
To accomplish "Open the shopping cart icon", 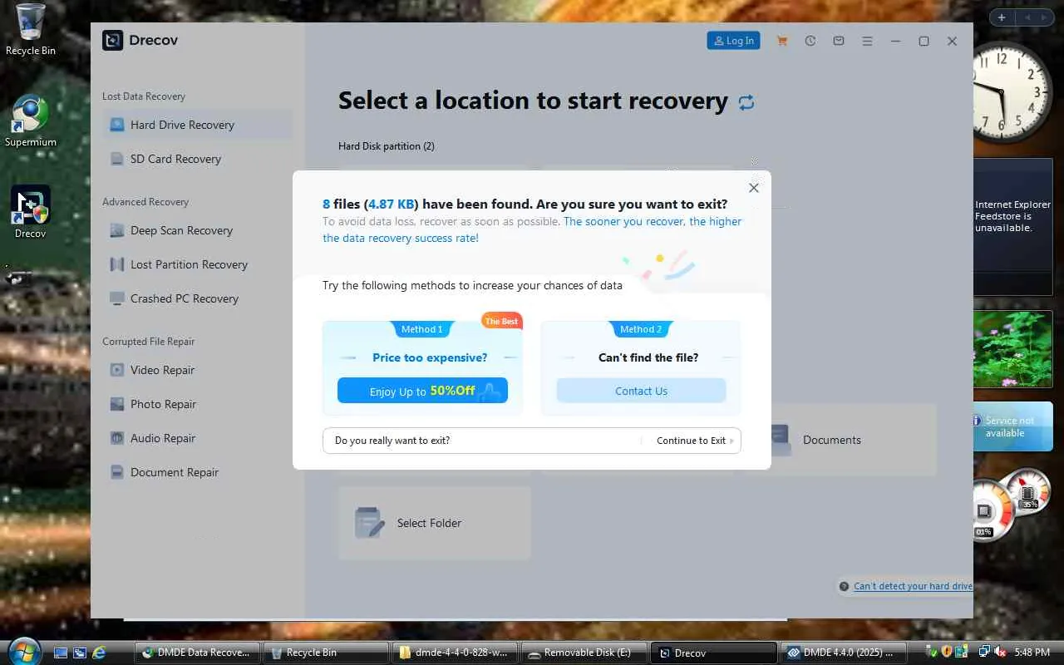I will (x=782, y=41).
